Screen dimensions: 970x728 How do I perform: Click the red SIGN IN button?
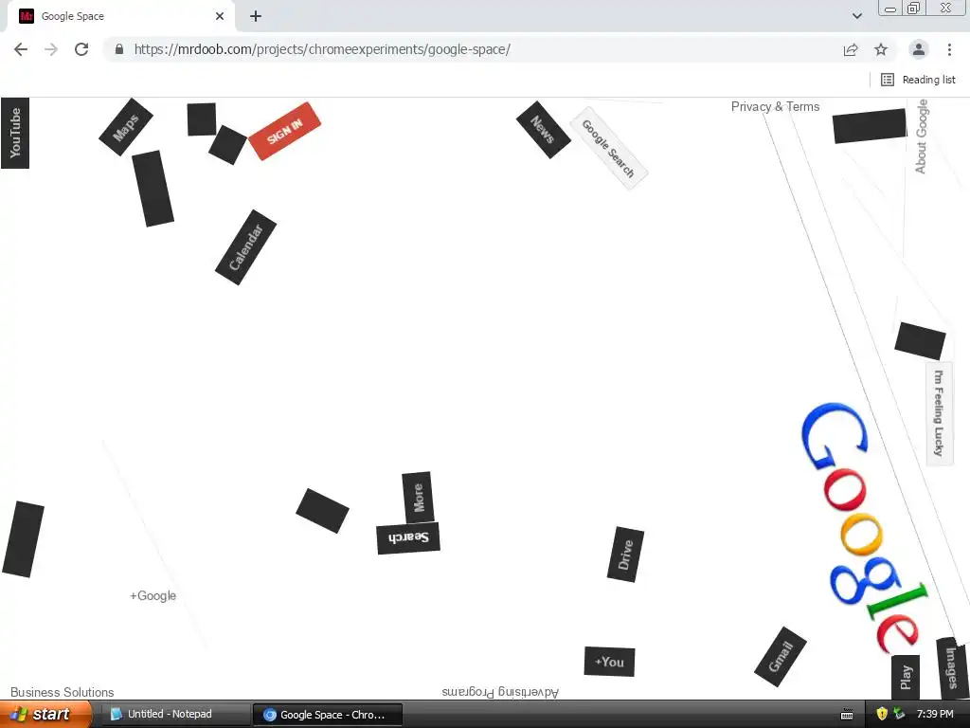(284, 131)
